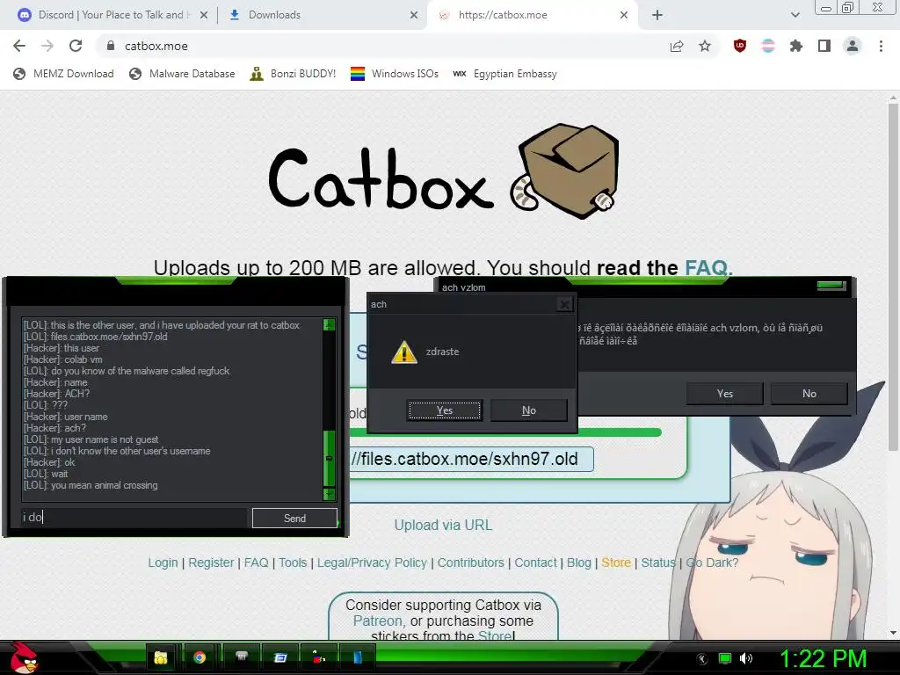900x675 pixels.
Task: Go back using the browser back arrow
Action: [x=19, y=46]
